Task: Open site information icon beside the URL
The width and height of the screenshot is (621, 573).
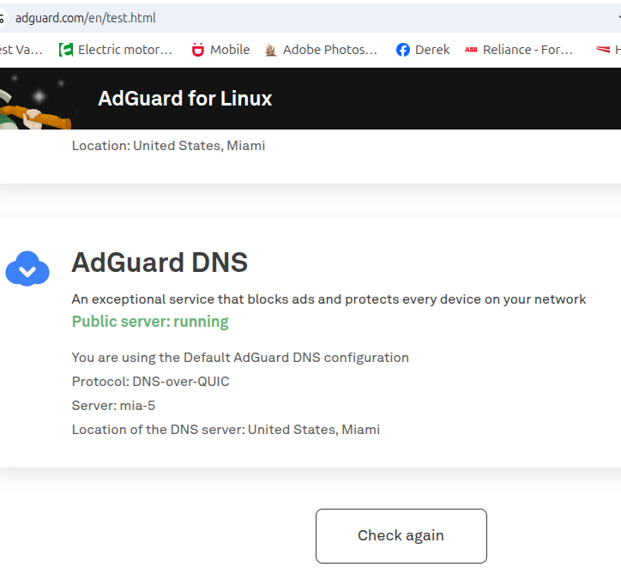Action: point(3,18)
